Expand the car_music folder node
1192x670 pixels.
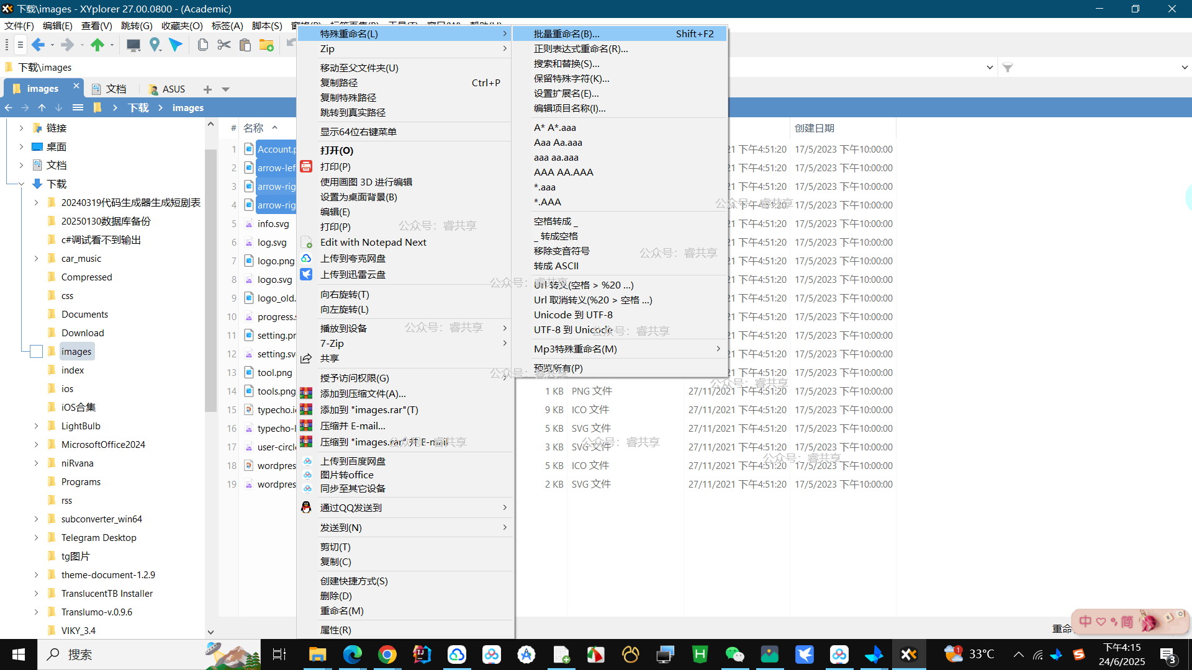[x=36, y=258]
